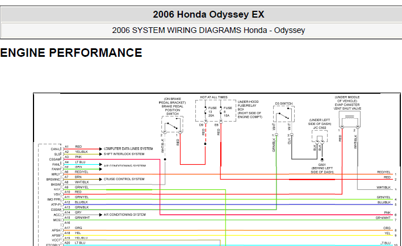Click the A14 GRY pin label
This screenshot has width=402, height=246.
(73, 212)
